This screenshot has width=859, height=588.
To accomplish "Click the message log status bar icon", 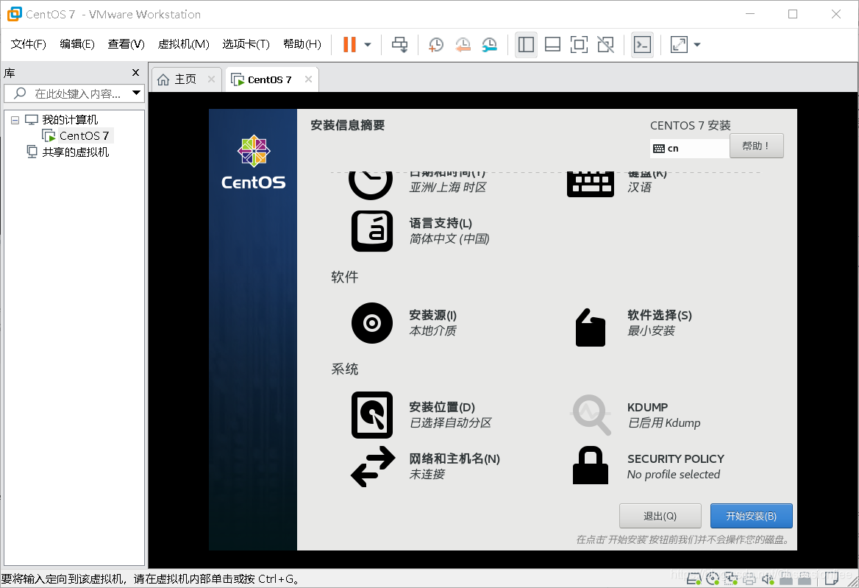I will [832, 578].
